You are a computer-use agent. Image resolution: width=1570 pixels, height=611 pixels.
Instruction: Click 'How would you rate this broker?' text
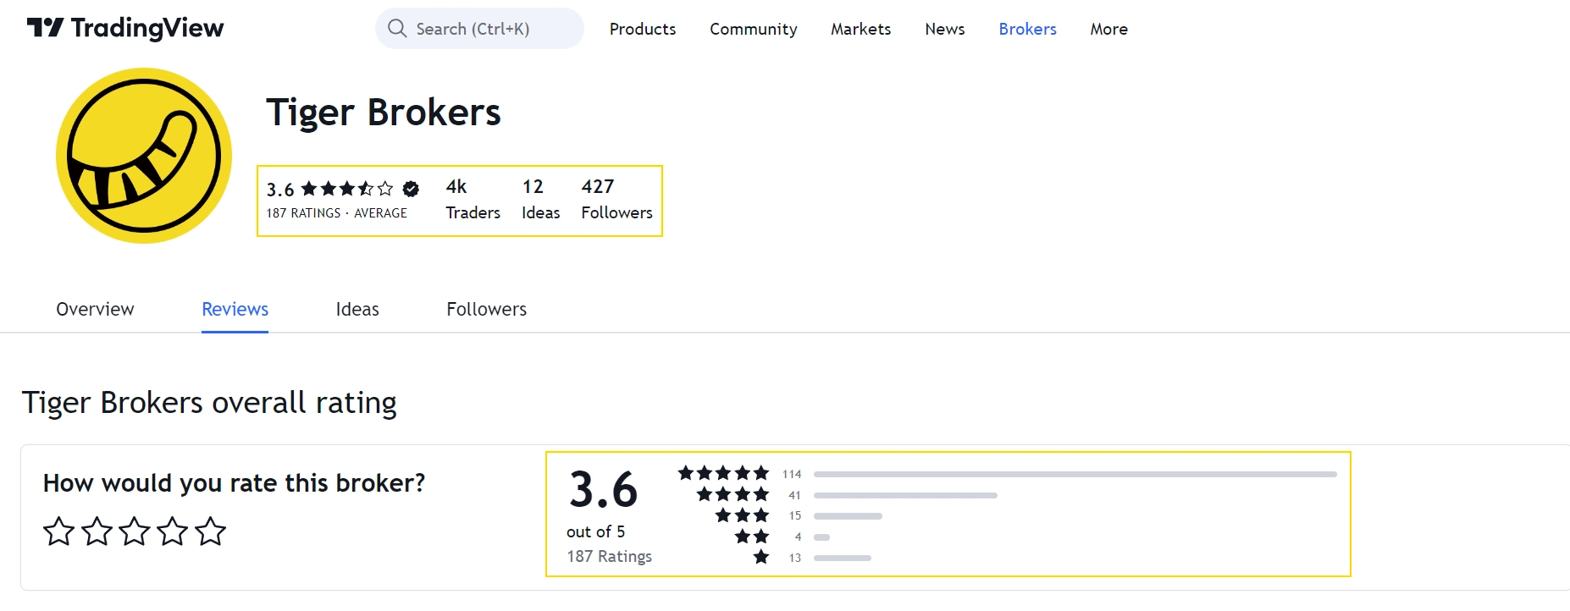point(234,483)
